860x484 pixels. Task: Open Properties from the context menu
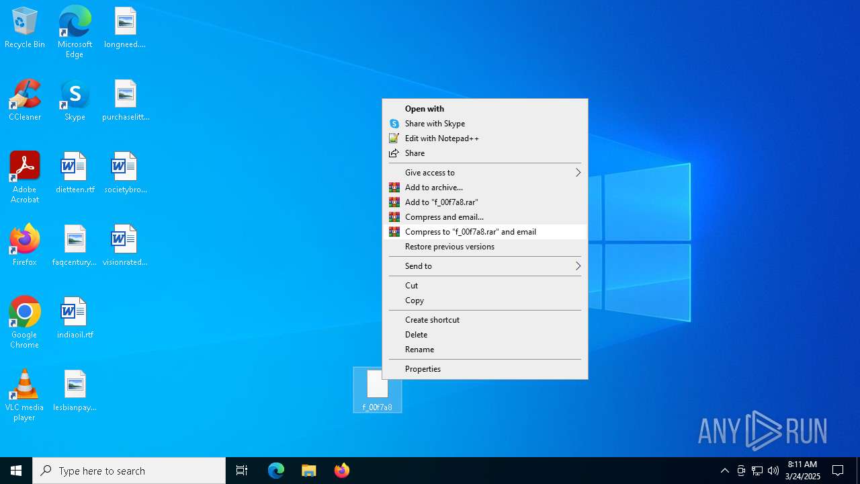485,369
